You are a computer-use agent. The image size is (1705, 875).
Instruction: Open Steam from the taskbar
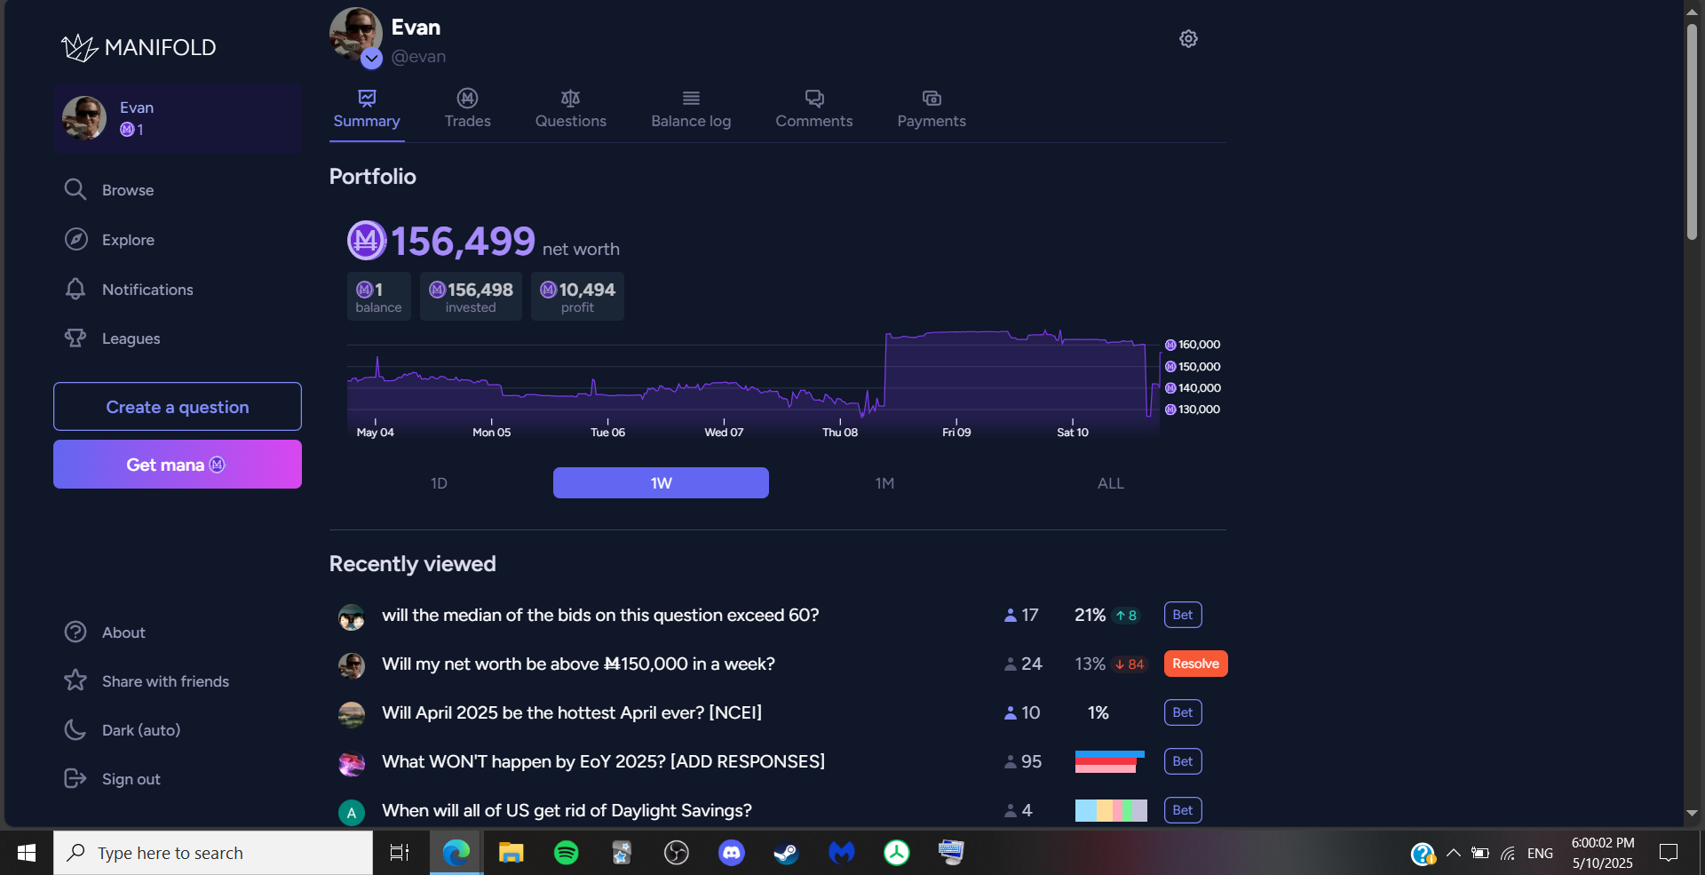(x=786, y=853)
